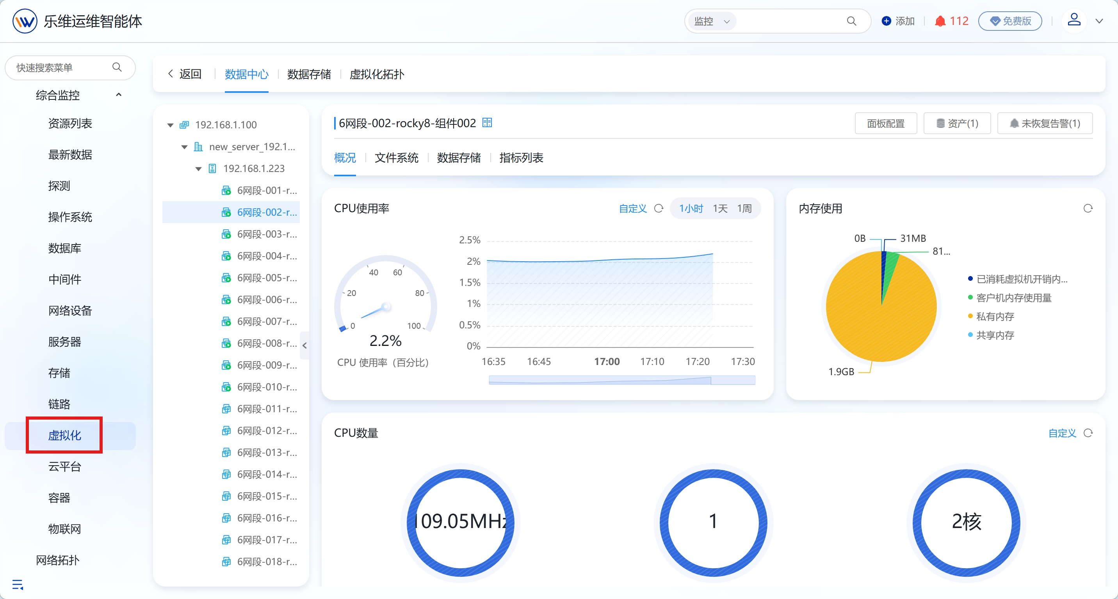Switch to the 虚拟化拓扑 tab
1118x599 pixels.
[x=377, y=74]
